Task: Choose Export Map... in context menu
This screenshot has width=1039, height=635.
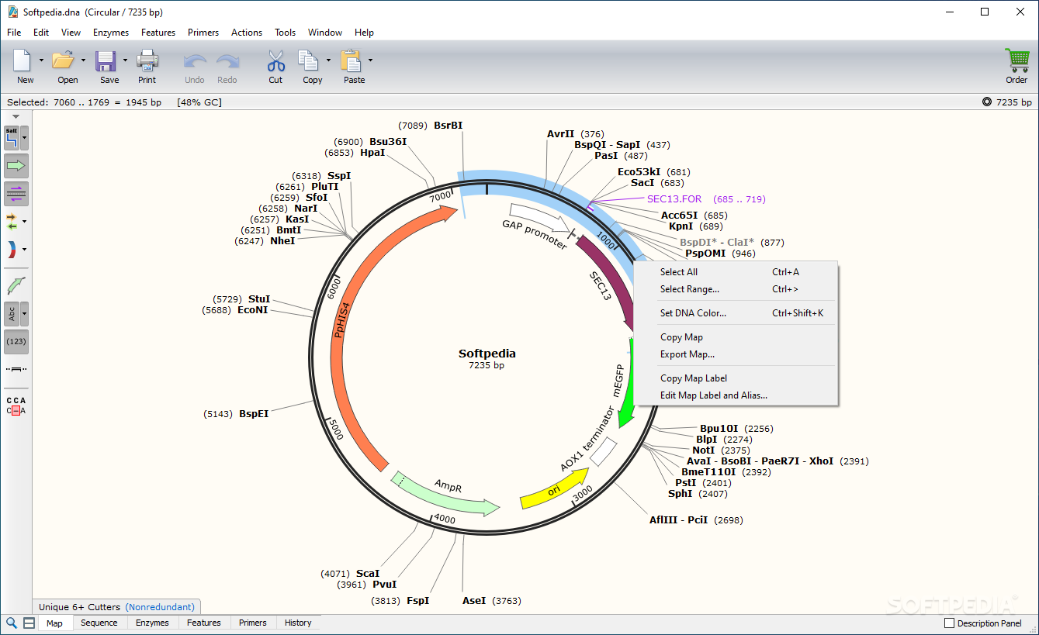Action: (736, 354)
